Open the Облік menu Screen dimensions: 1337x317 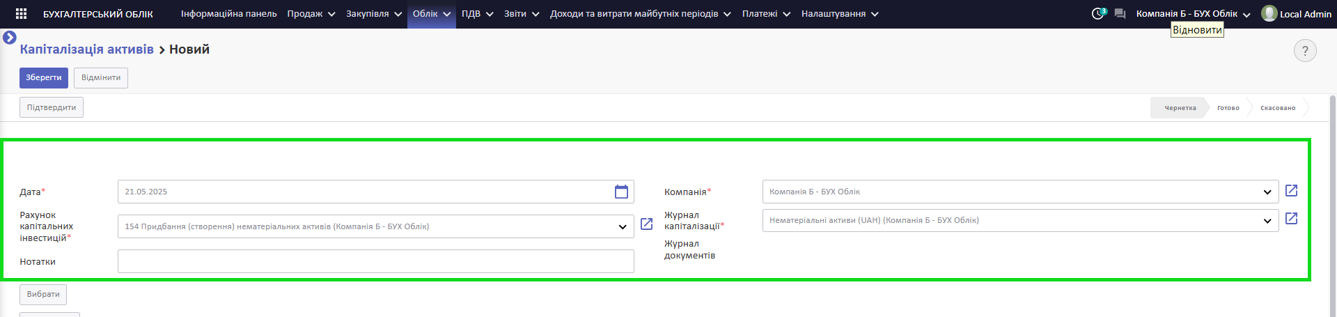coord(432,14)
